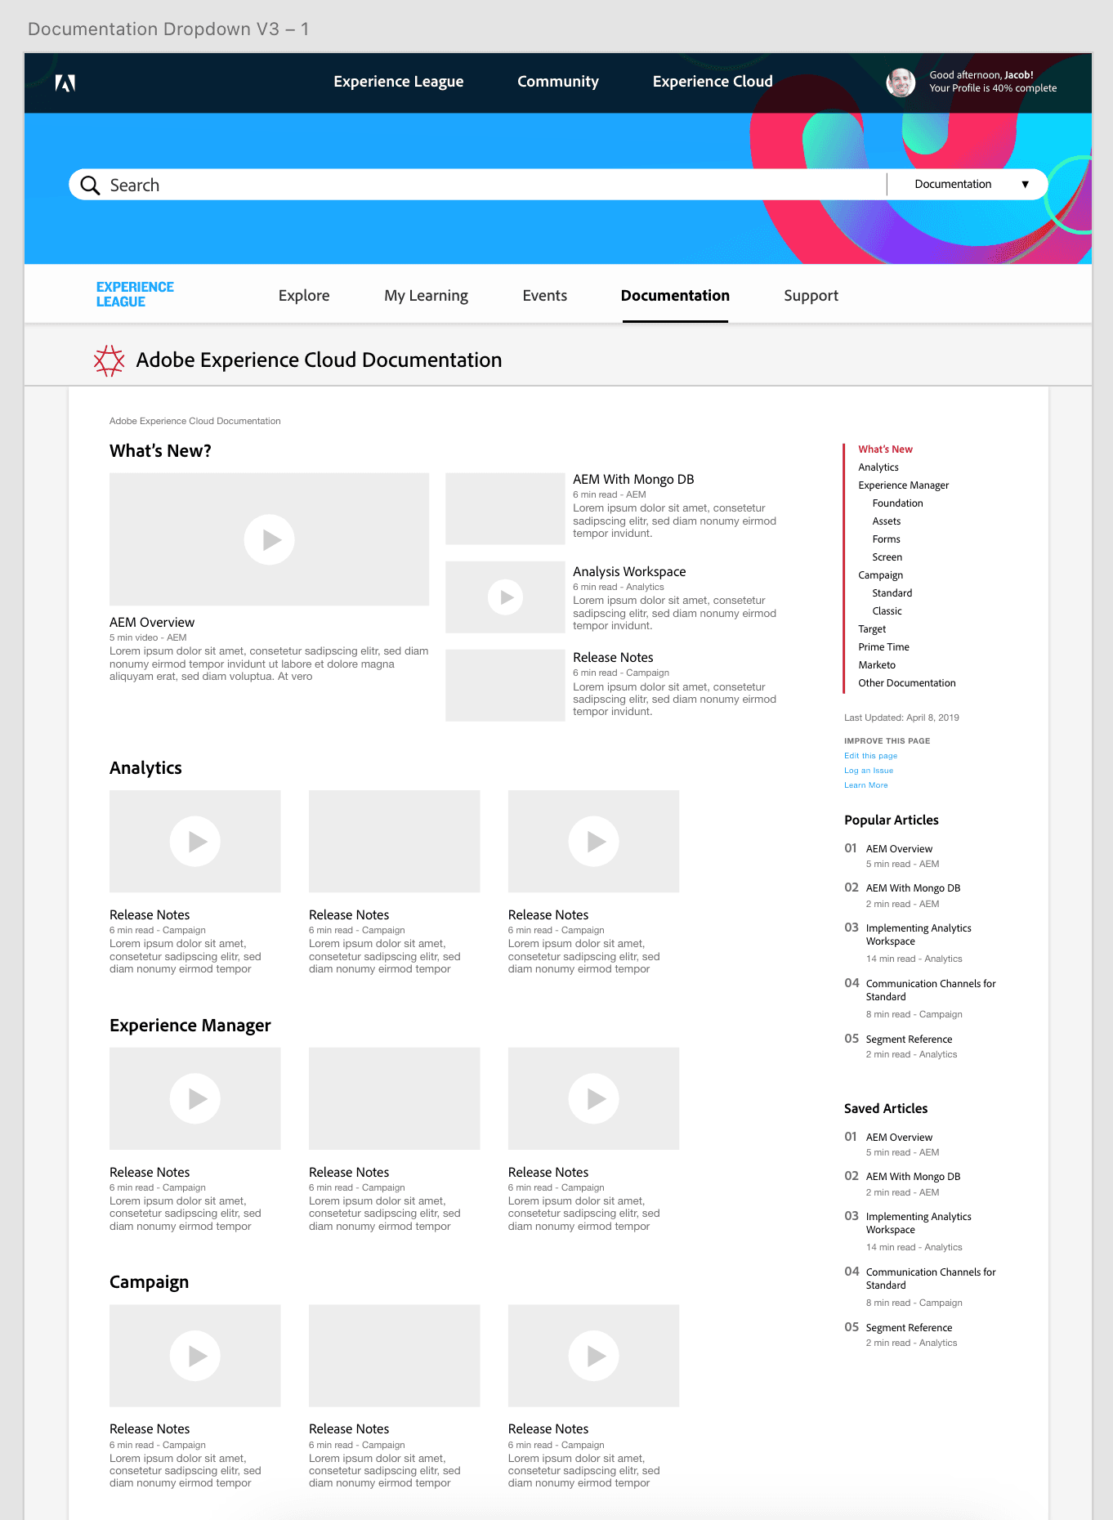Viewport: 1113px width, 1520px height.
Task: Open Communication Channels for Standard in Saved Articles
Action: point(931,1279)
